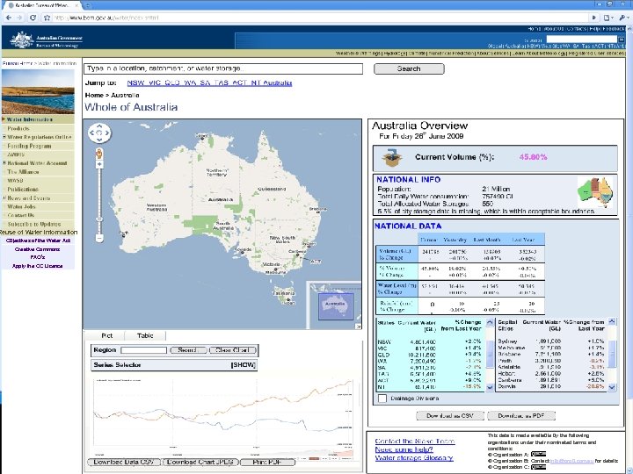
Task: Click the Search button beside Region field
Action: (x=188, y=350)
